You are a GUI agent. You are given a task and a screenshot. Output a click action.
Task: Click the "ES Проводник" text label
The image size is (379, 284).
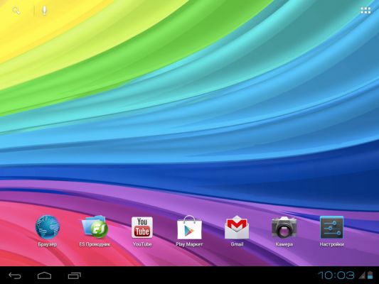95,244
